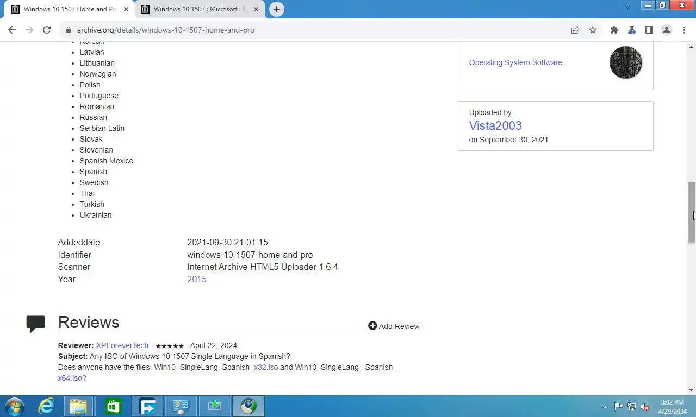Open the Windows Start menu
Screen dimensions: 696x417
[14, 406]
